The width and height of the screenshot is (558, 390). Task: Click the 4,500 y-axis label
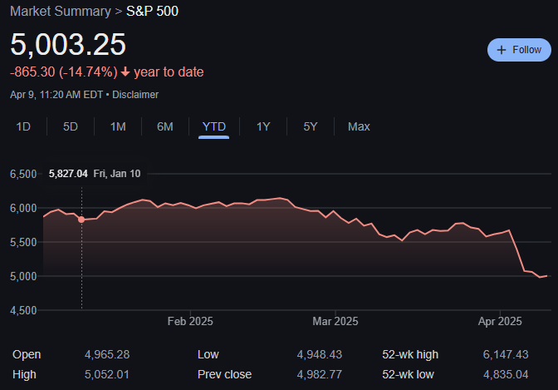pos(23,310)
